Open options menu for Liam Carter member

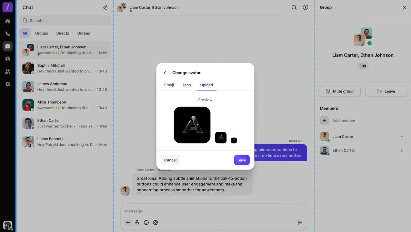[402, 136]
